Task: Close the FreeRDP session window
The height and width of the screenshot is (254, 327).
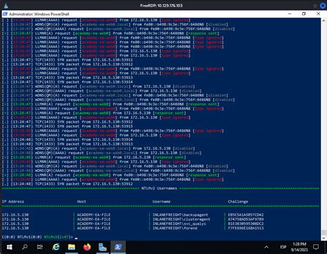Action: coord(323,6)
